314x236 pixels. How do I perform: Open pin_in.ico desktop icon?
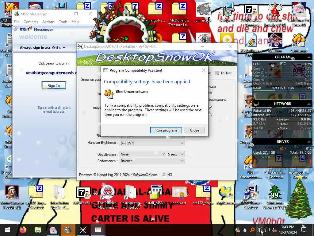(203, 12)
